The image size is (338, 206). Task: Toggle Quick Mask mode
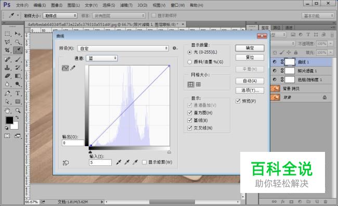coord(7,136)
